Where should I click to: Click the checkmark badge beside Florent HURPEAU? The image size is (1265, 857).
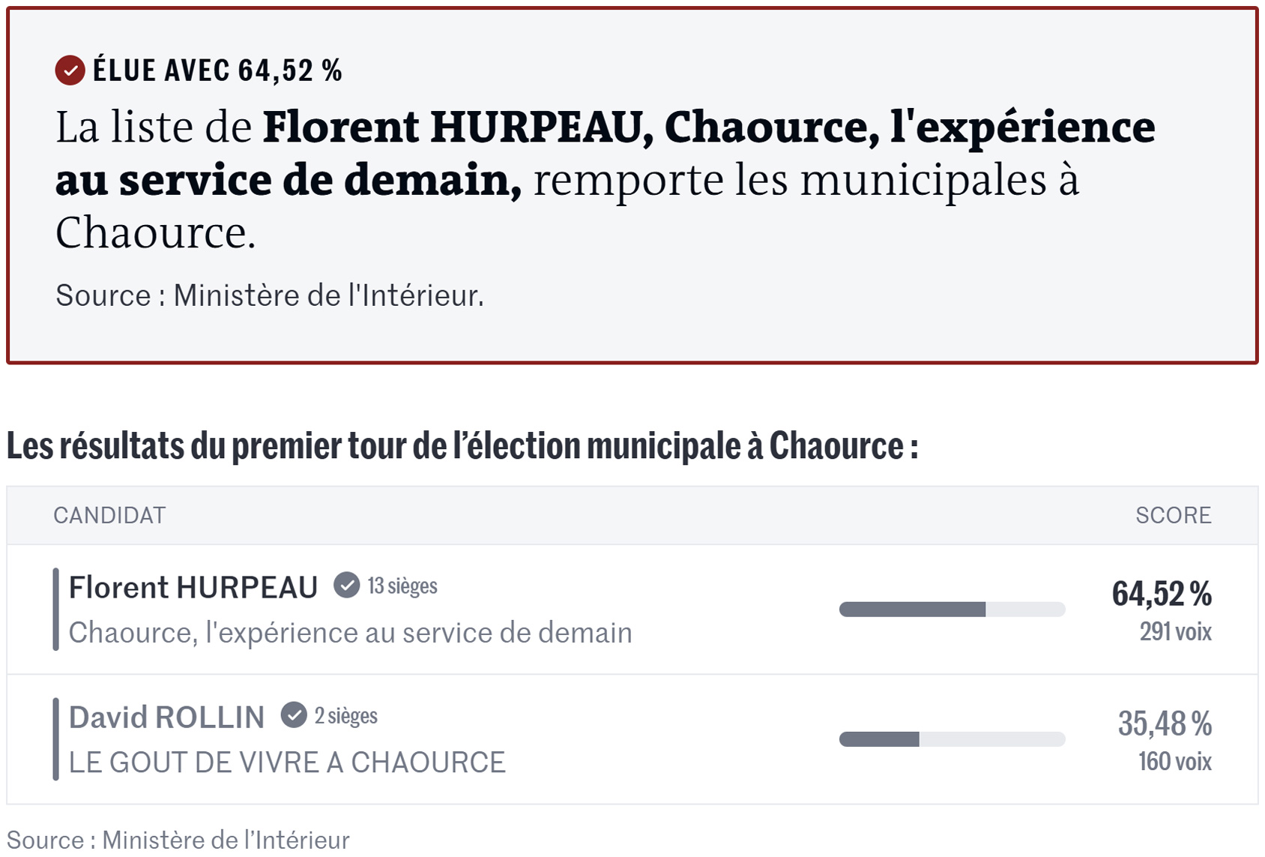[x=346, y=585]
